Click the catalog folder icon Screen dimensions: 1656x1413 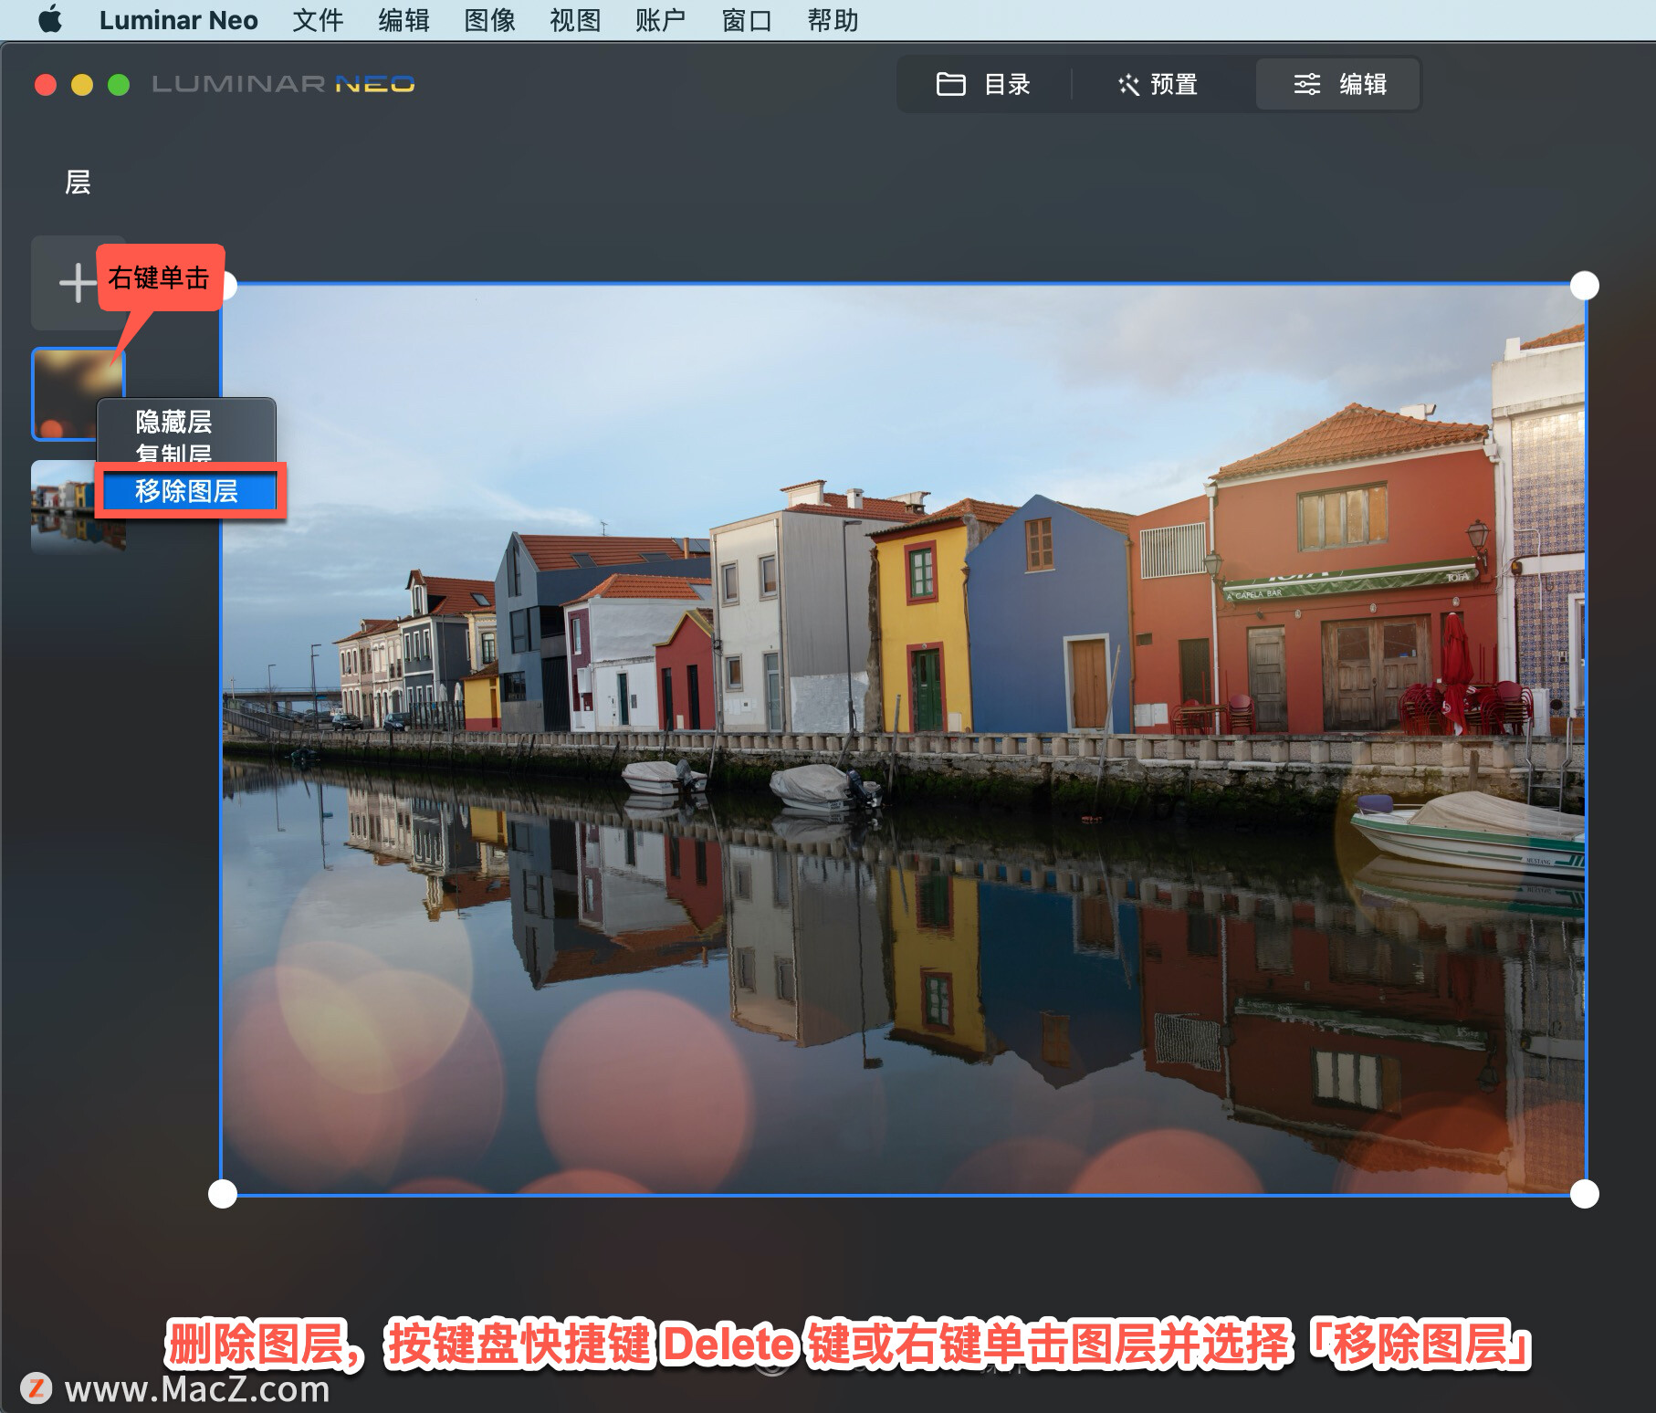(x=951, y=84)
